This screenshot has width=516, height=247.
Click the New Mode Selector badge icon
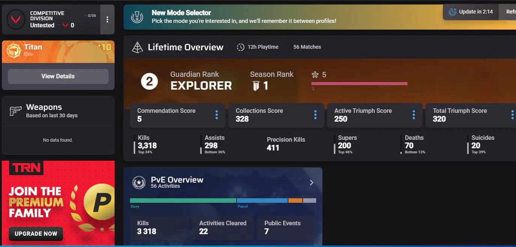(x=137, y=17)
